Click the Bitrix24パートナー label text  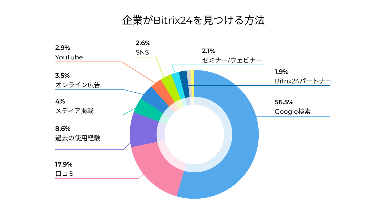coord(303,81)
